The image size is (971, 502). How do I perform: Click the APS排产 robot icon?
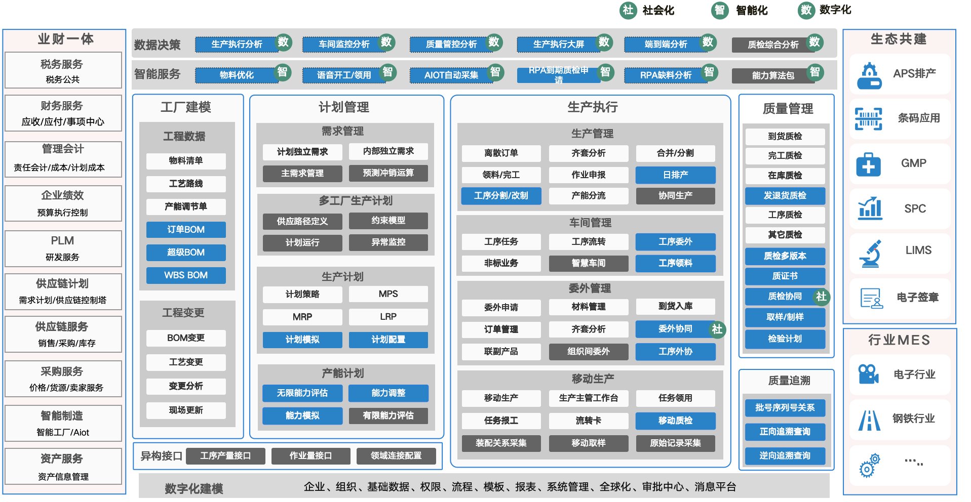[869, 75]
